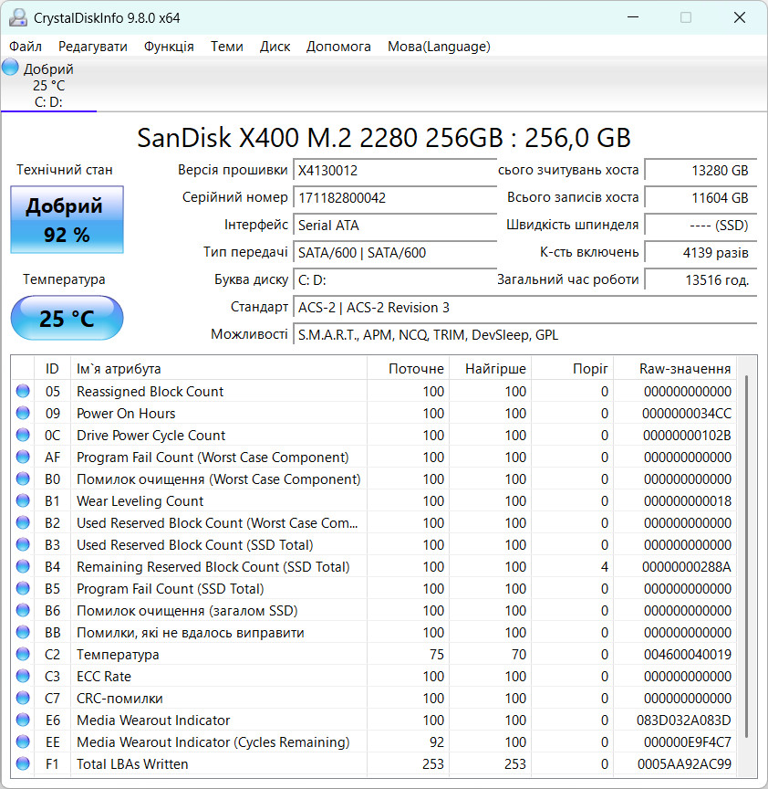Click the ---- (SSD) rotation rate value
Screen dimensions: 768x789
coord(701,225)
